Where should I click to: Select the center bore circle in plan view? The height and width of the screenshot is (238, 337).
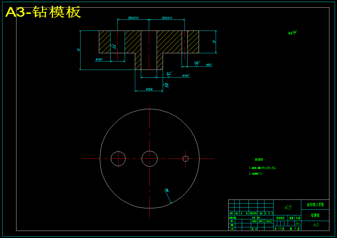pos(150,158)
